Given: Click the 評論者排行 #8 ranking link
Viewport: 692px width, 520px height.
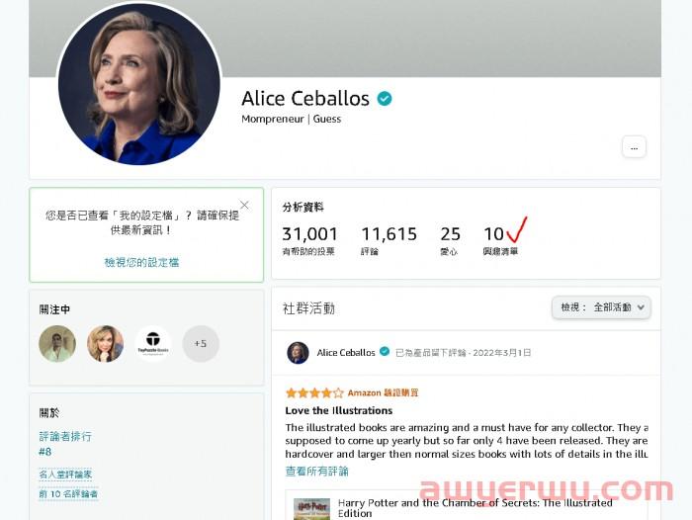Looking at the screenshot, I should pos(65,444).
